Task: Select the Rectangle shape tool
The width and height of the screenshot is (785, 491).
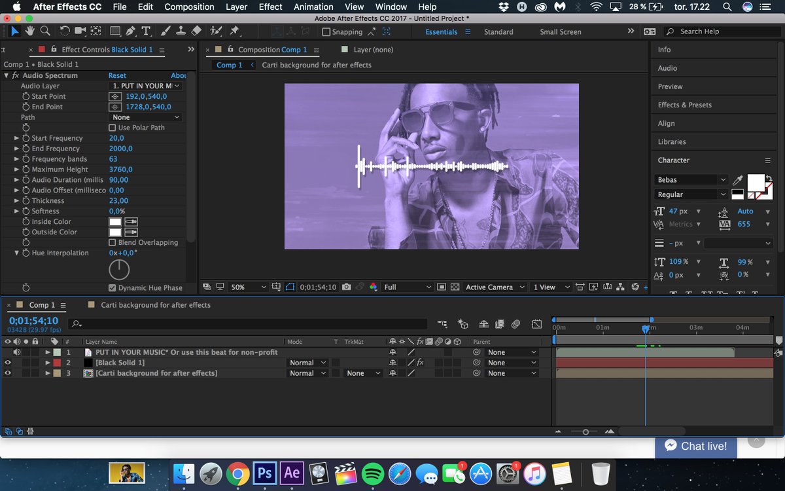Action: 115,31
